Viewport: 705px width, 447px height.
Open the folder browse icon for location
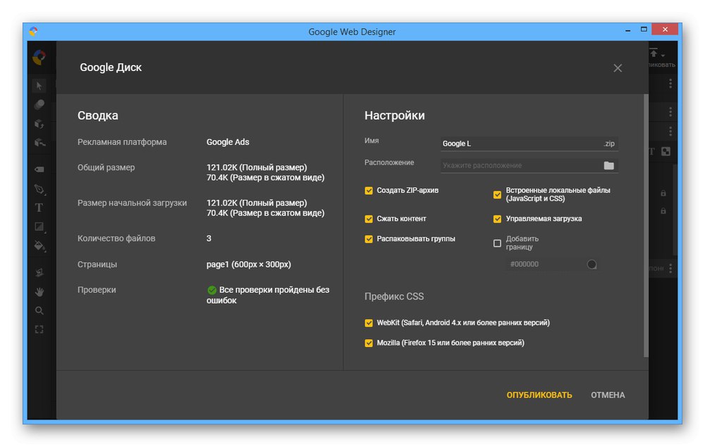[x=609, y=165]
